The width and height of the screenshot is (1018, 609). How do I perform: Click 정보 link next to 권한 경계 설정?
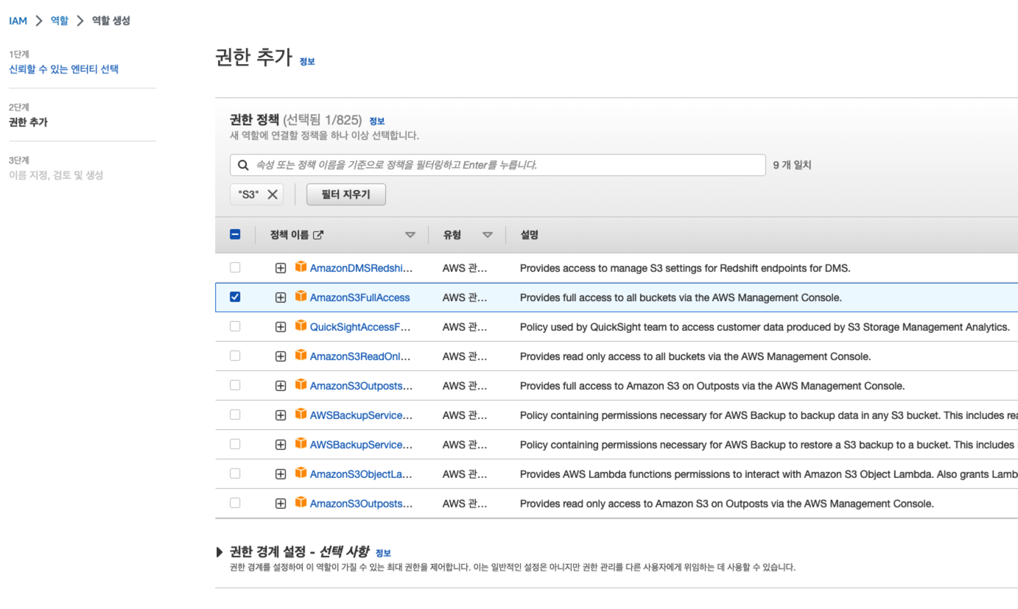(x=383, y=553)
